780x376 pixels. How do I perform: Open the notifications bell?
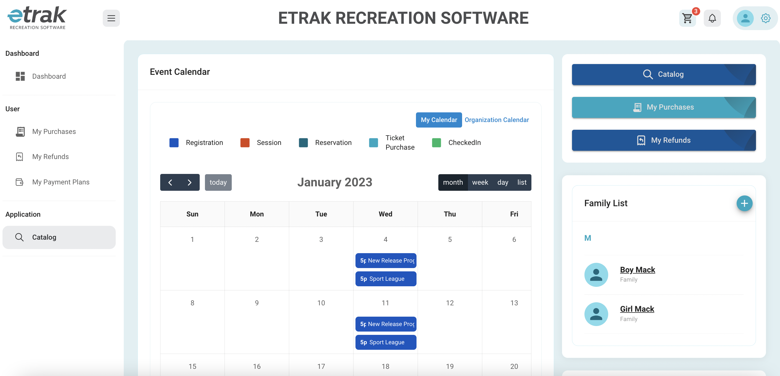point(712,18)
